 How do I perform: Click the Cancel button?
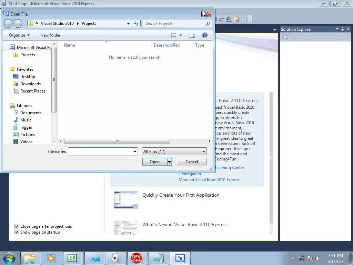point(192,162)
